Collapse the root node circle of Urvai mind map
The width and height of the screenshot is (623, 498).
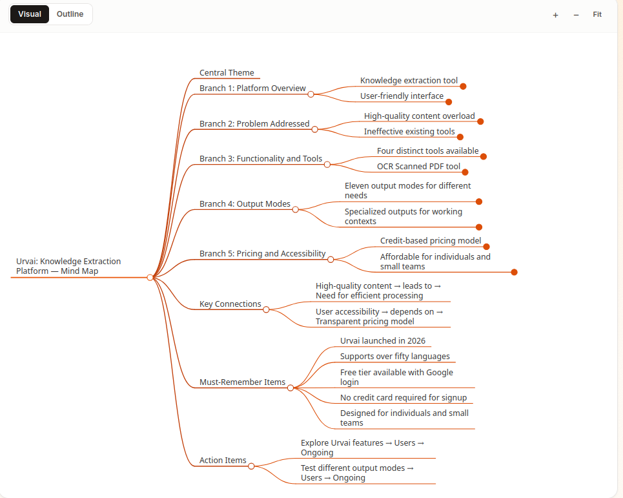[x=150, y=277]
